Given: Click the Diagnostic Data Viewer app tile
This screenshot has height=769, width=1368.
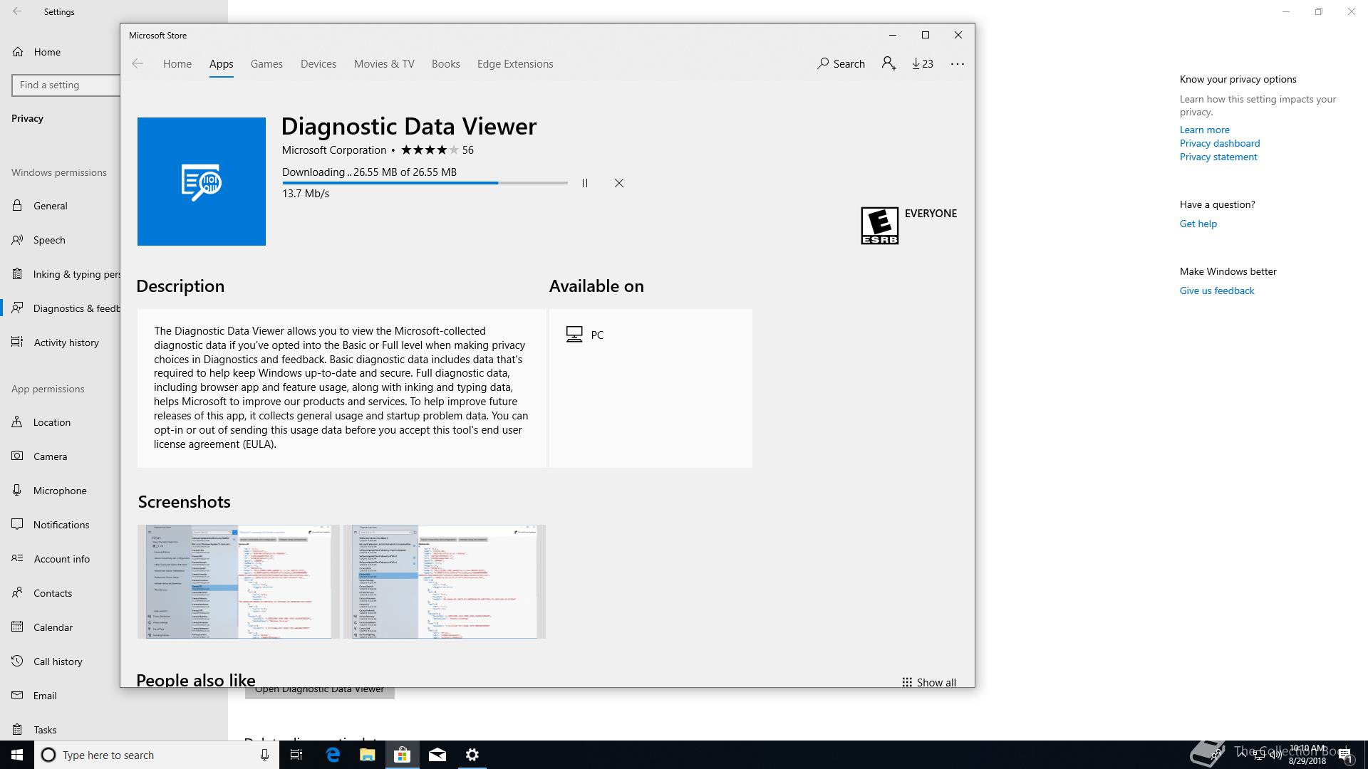Looking at the screenshot, I should click(x=202, y=182).
